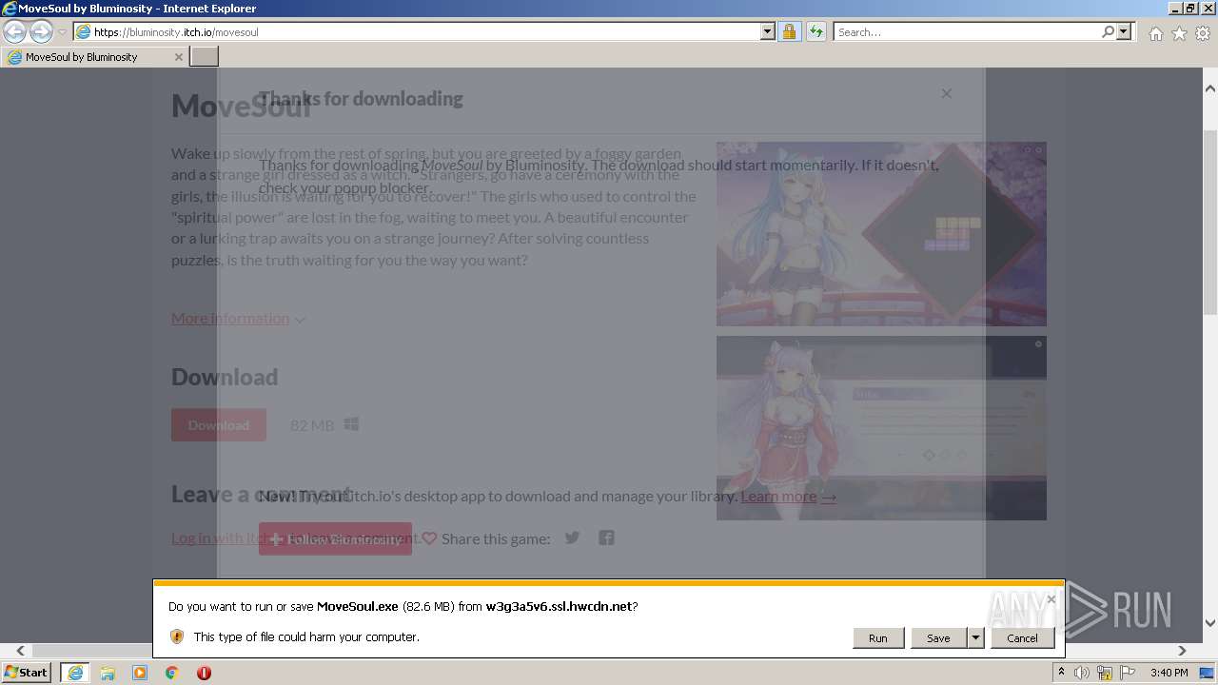Click the green Refresh page icon
This screenshot has height=685, width=1218.
(x=815, y=31)
